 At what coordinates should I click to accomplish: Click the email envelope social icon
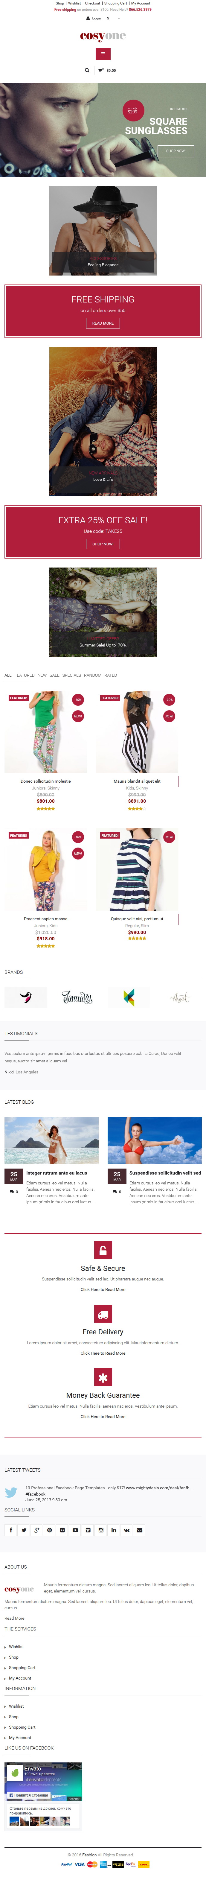(140, 1530)
